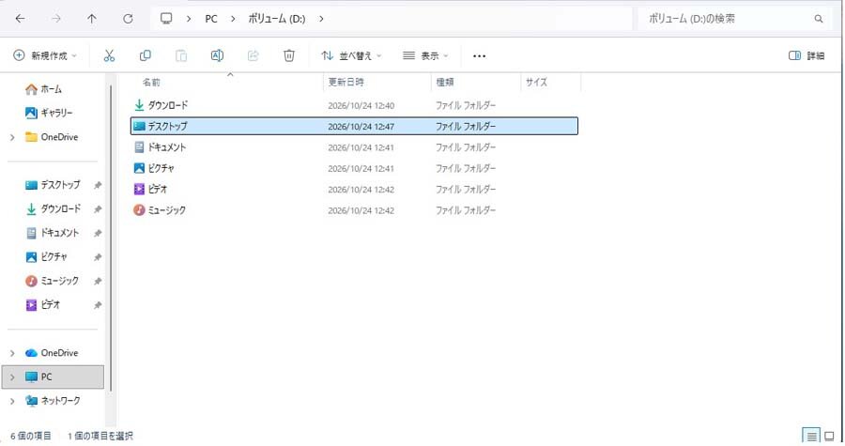
Task: Toggle the 詳細 details pane button
Action: coord(807,55)
